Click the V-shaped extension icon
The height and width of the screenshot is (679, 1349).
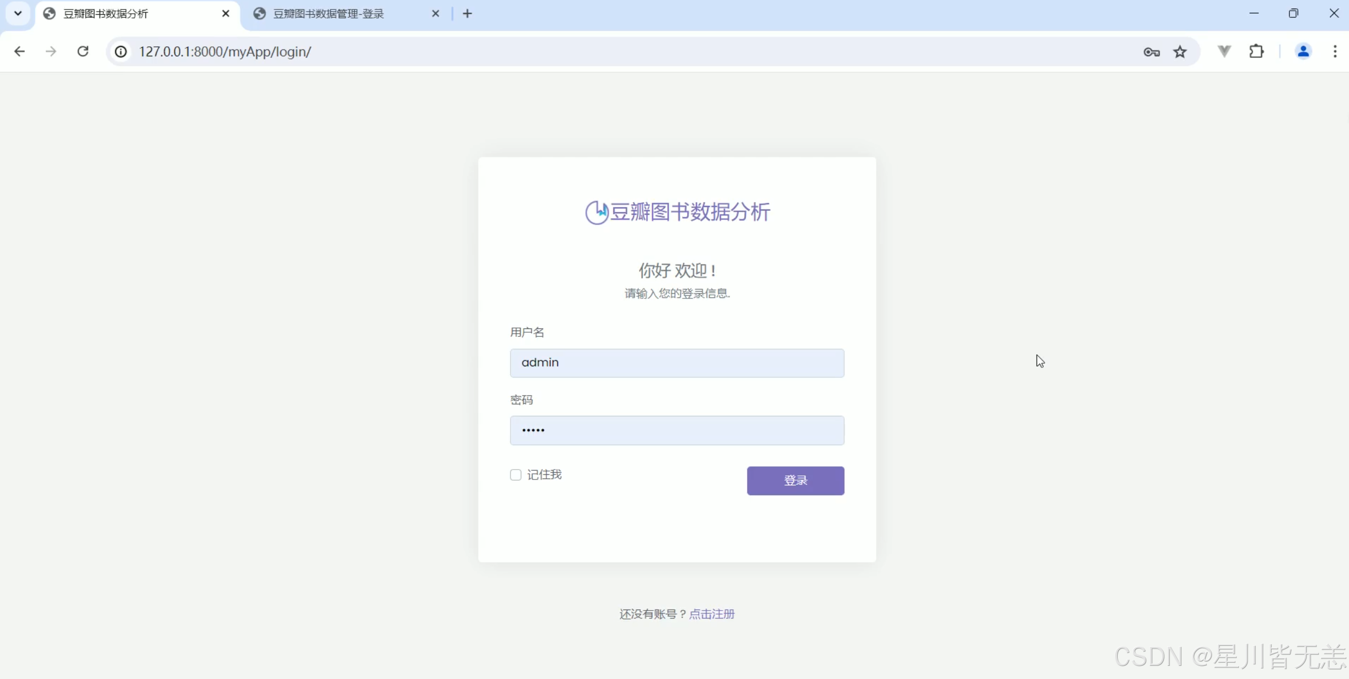point(1224,52)
